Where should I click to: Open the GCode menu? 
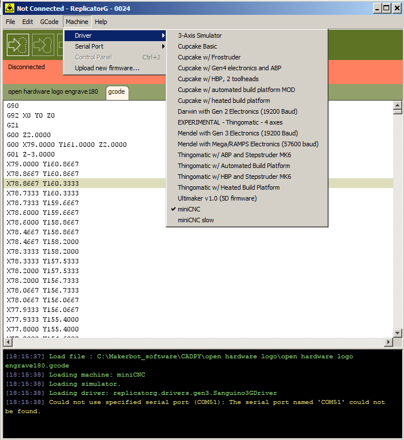pyautogui.click(x=49, y=22)
